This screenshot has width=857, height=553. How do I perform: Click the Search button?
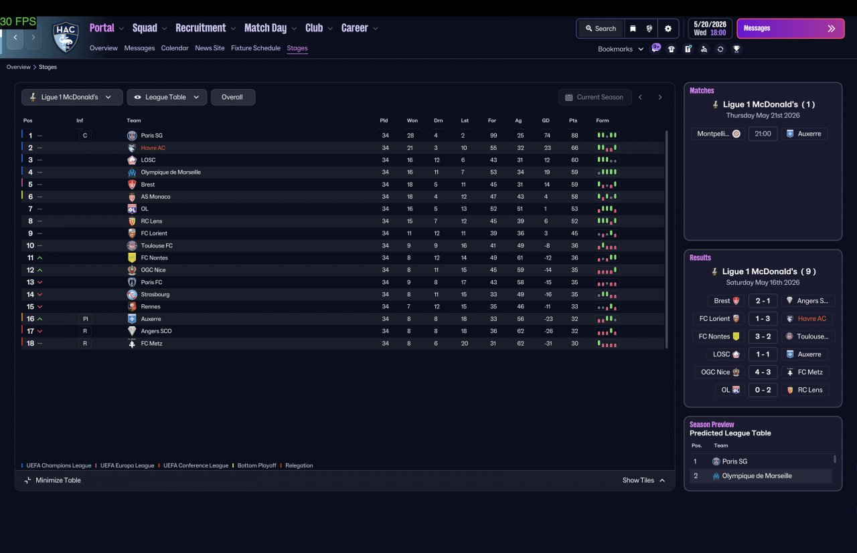coord(601,29)
